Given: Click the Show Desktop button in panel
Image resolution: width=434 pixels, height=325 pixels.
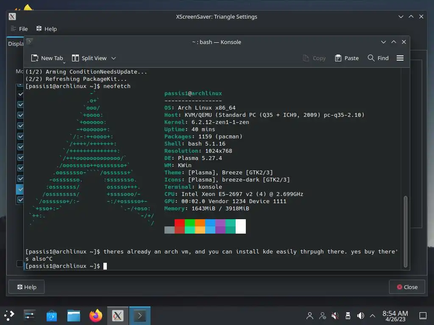Looking at the screenshot, I should click(423, 316).
